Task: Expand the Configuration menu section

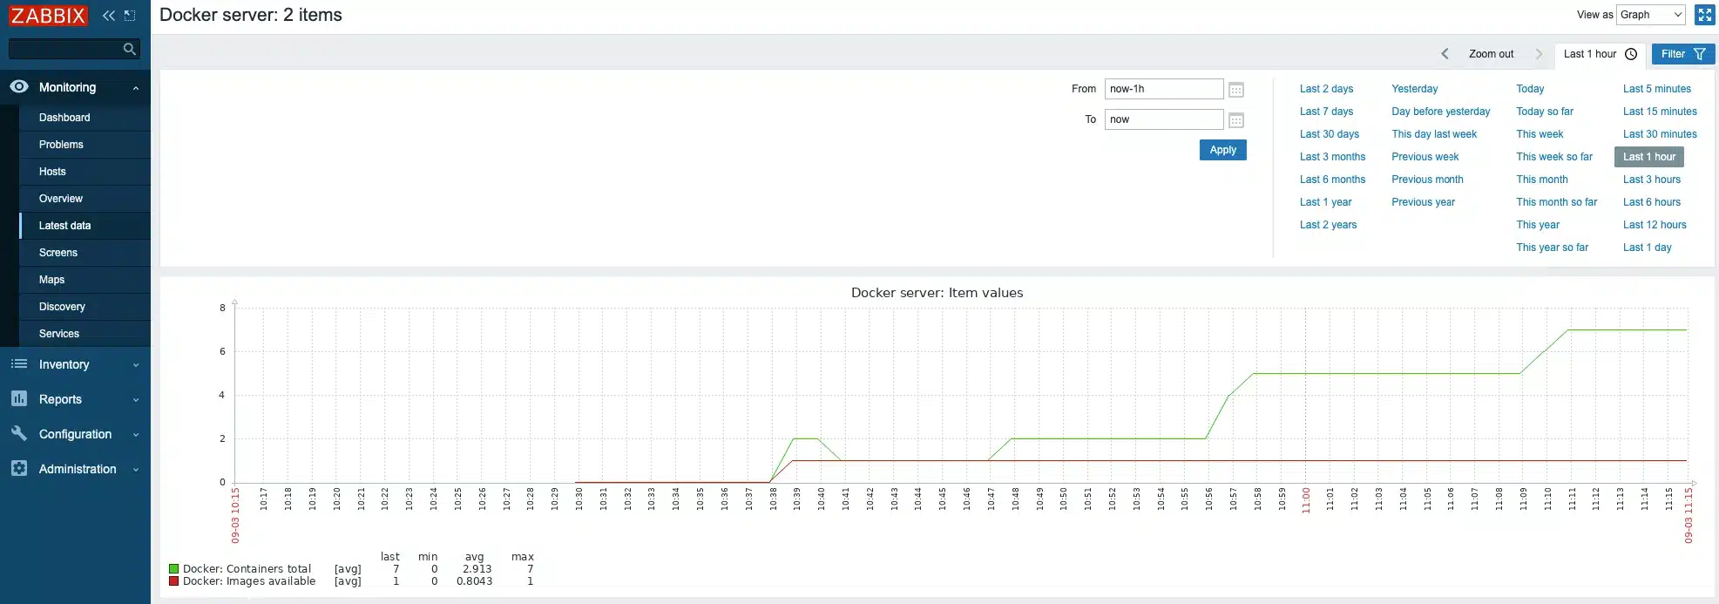Action: 136,435
